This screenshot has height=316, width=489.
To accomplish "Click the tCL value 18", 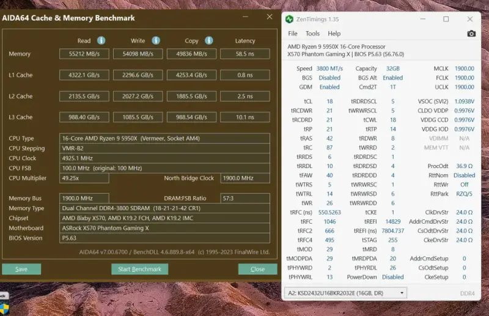I will click(x=329, y=101).
